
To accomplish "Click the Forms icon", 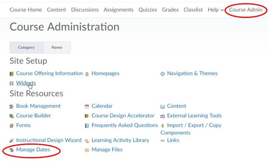I will pos(12,126).
